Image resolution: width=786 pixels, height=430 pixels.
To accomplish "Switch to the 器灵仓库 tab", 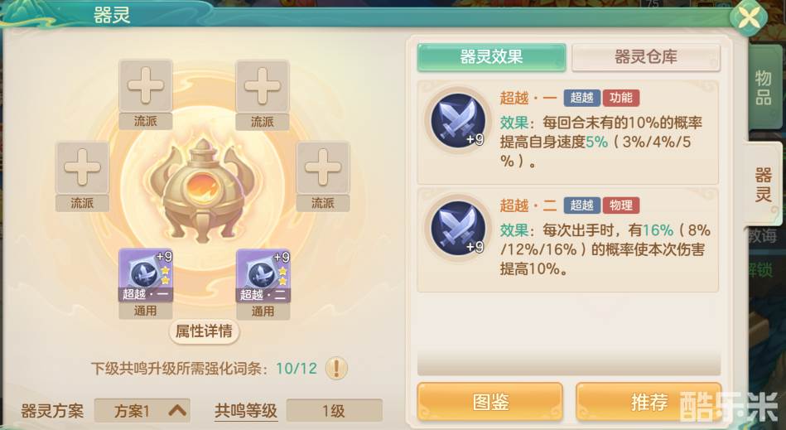I will coord(646,57).
